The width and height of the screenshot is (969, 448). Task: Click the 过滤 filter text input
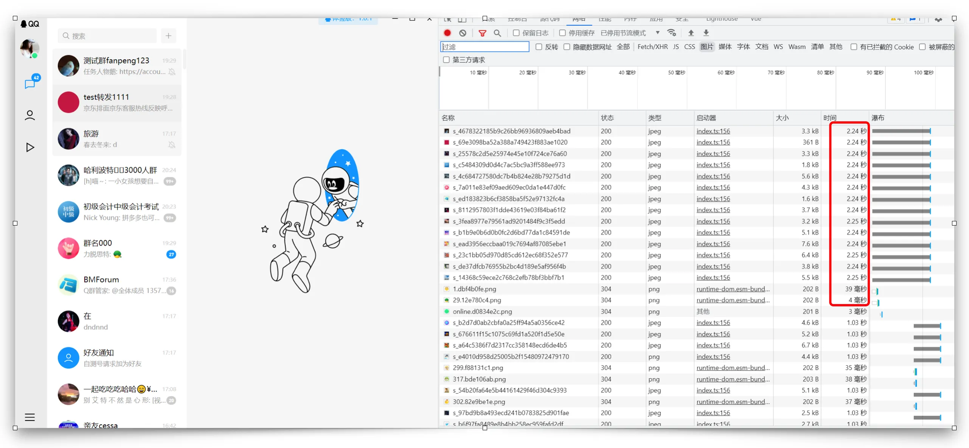click(484, 47)
